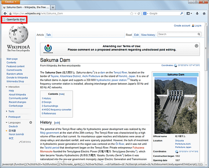The width and height of the screenshot is (209, 168).
Task: Go to home page via house icon
Action: pos(204,13)
